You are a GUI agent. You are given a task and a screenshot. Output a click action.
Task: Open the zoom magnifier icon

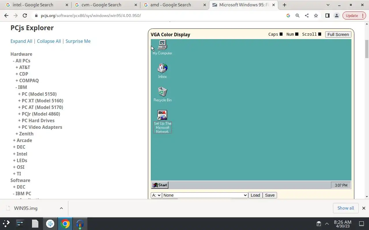[297, 16]
